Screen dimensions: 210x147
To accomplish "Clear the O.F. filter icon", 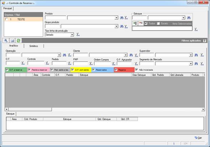I will 23,63.
